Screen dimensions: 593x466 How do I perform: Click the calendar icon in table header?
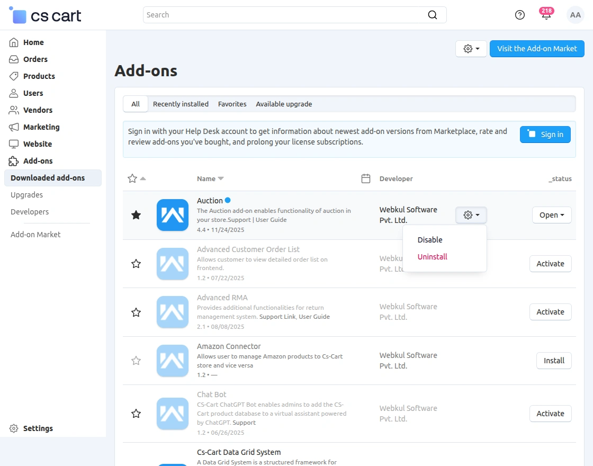pos(365,178)
